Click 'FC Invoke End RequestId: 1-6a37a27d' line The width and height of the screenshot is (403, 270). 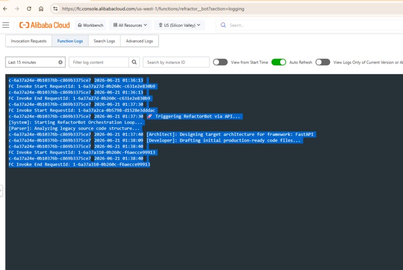[x=79, y=98]
